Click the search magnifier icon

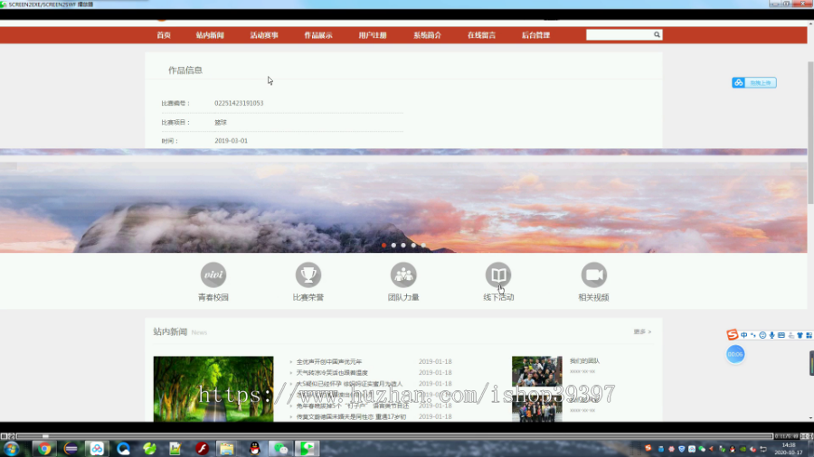click(x=657, y=34)
